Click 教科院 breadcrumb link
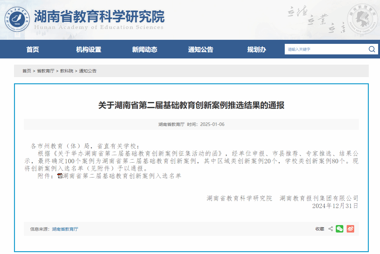 tap(67, 71)
